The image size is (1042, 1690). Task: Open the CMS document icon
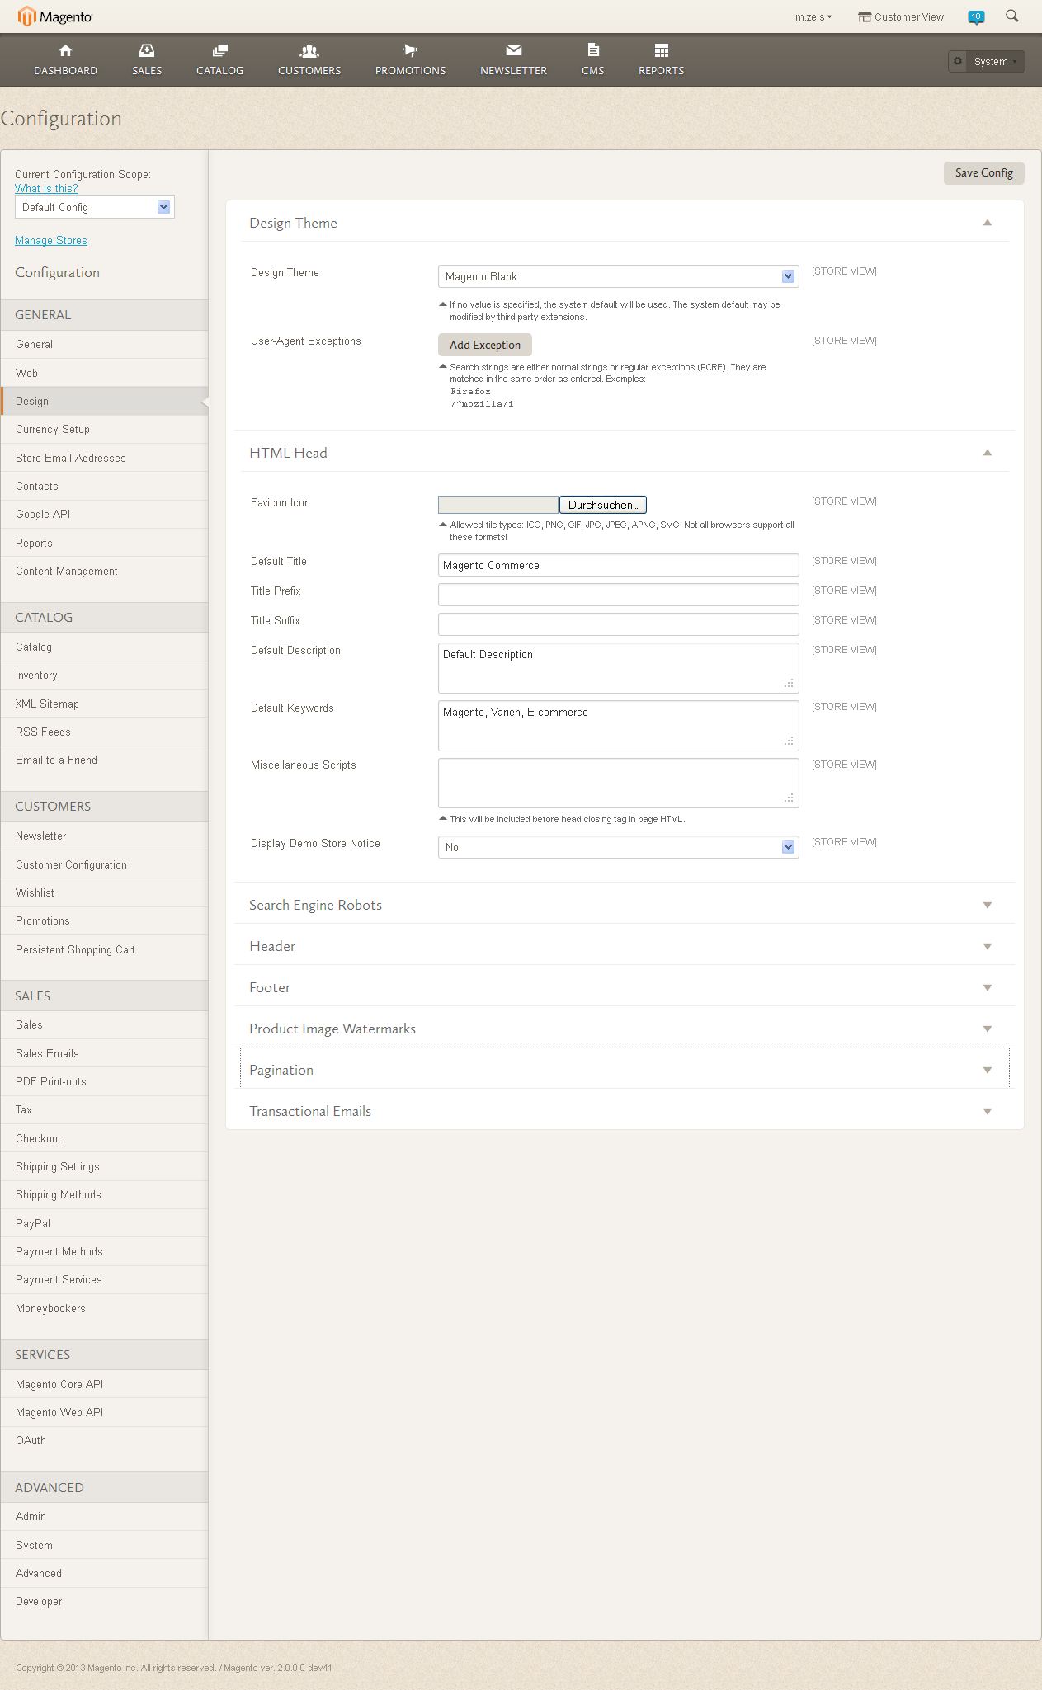pos(593,49)
